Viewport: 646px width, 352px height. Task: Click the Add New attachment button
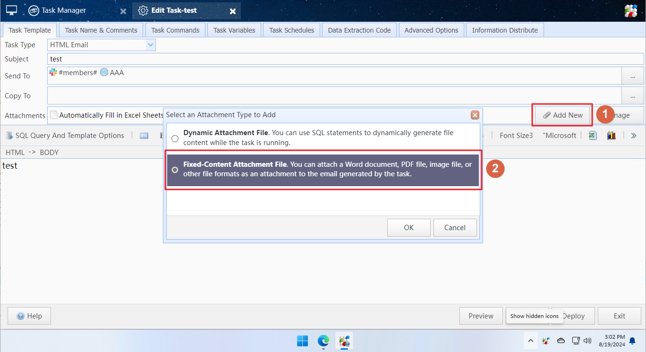click(562, 115)
